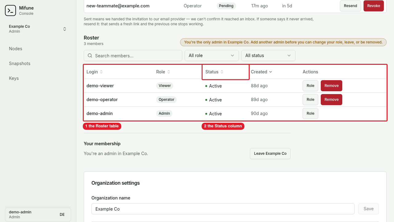Click the Admin role badge in the roster
The width and height of the screenshot is (394, 222).
click(164, 113)
